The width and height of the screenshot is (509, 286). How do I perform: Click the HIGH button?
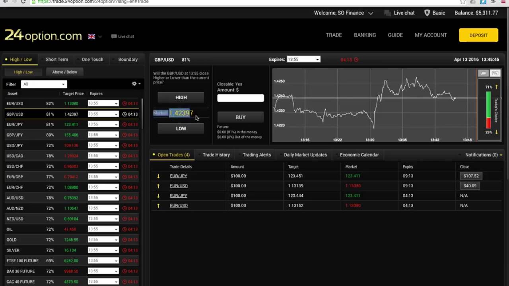(181, 97)
